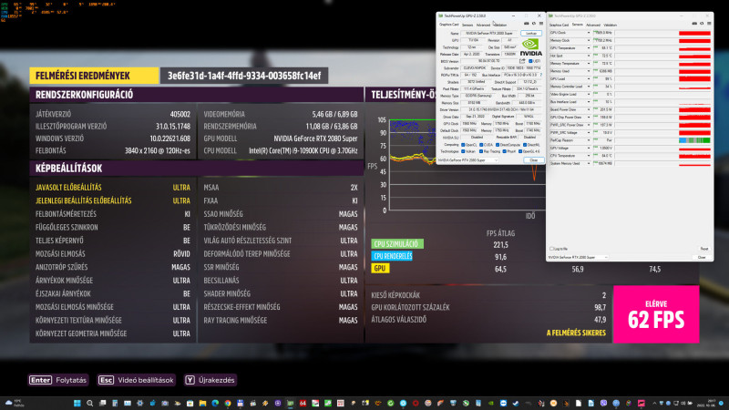The image size is (729, 410).
Task: Click the refresh icon in the Sensors GPU-Z window
Action: [x=702, y=24]
